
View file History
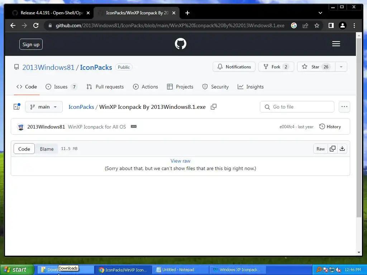[330, 127]
